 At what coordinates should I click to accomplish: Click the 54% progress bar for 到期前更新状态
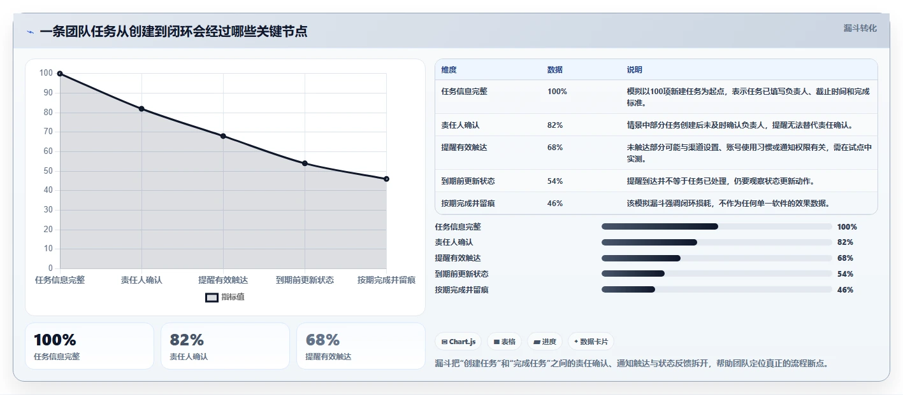[717, 274]
